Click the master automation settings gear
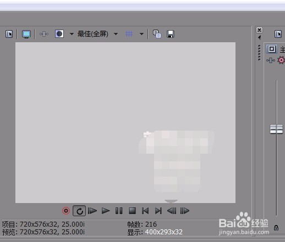 [281, 60]
